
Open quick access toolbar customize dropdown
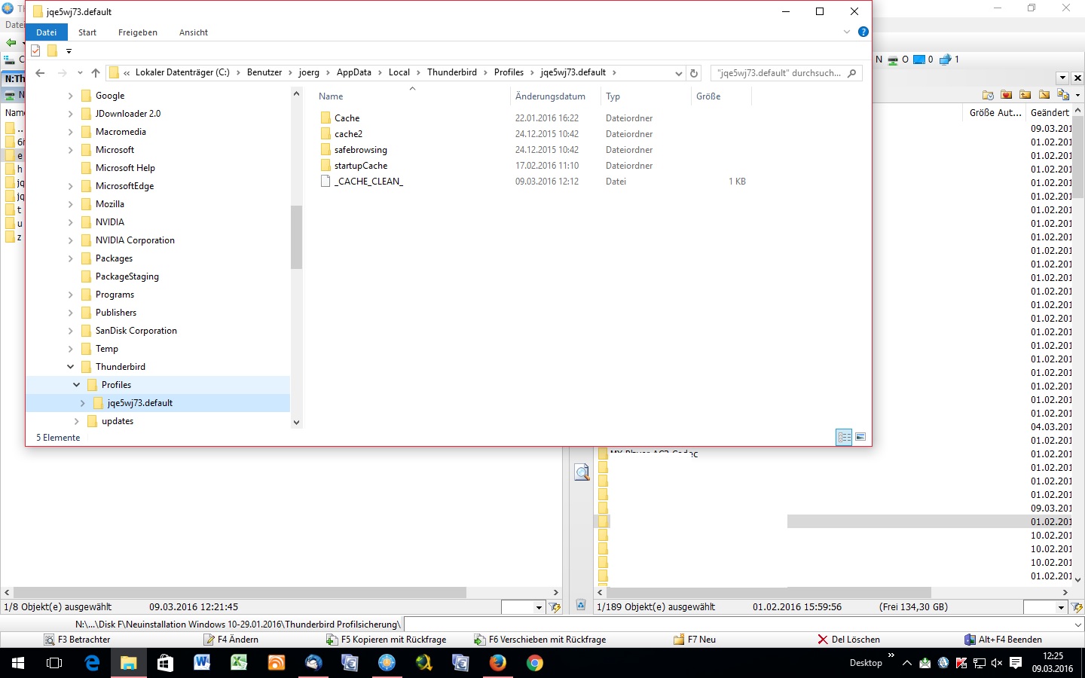pos(69,51)
